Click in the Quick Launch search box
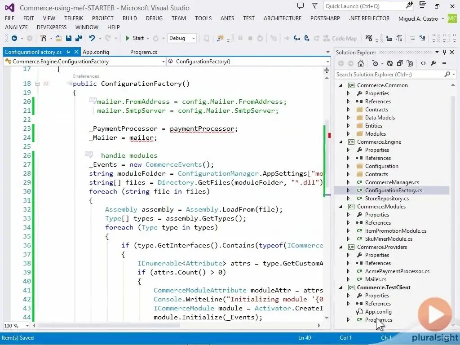 (368, 6)
